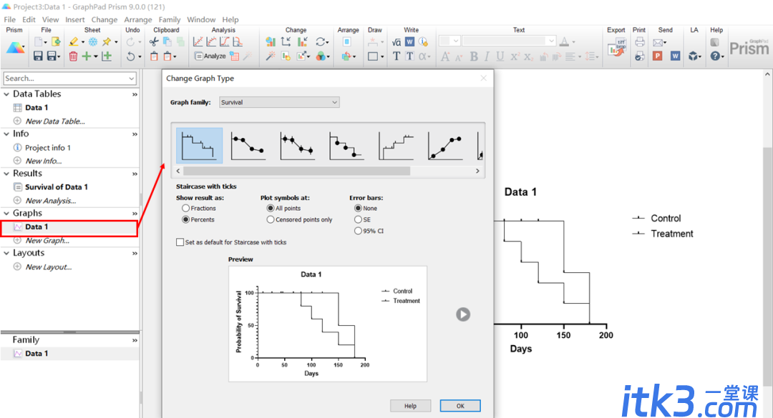Click the graph type scroll right arrow
Viewport: 773px width, 418px height.
click(x=477, y=171)
